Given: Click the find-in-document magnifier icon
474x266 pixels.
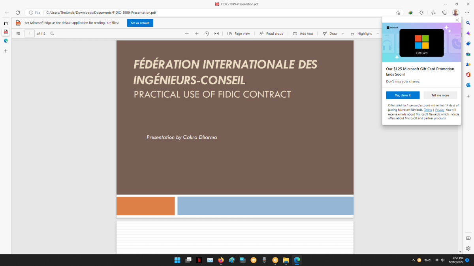Looking at the screenshot, I should click(52, 33).
